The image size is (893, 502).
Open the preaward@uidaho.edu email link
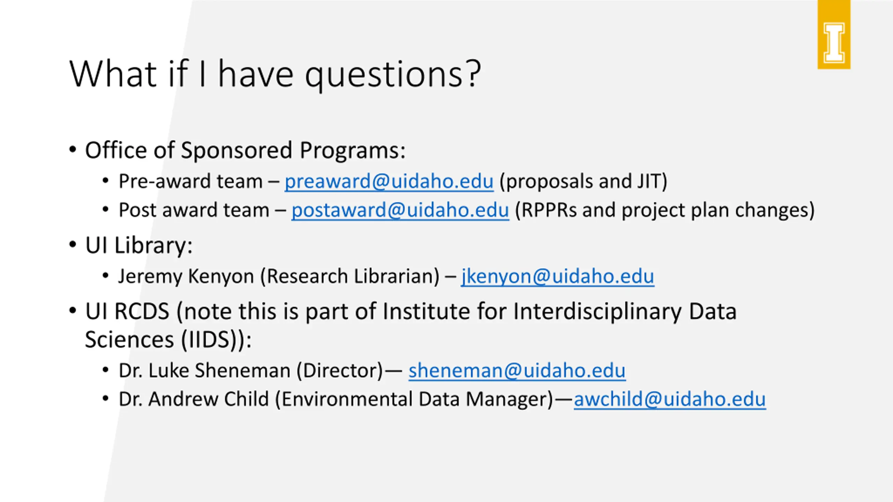(389, 182)
